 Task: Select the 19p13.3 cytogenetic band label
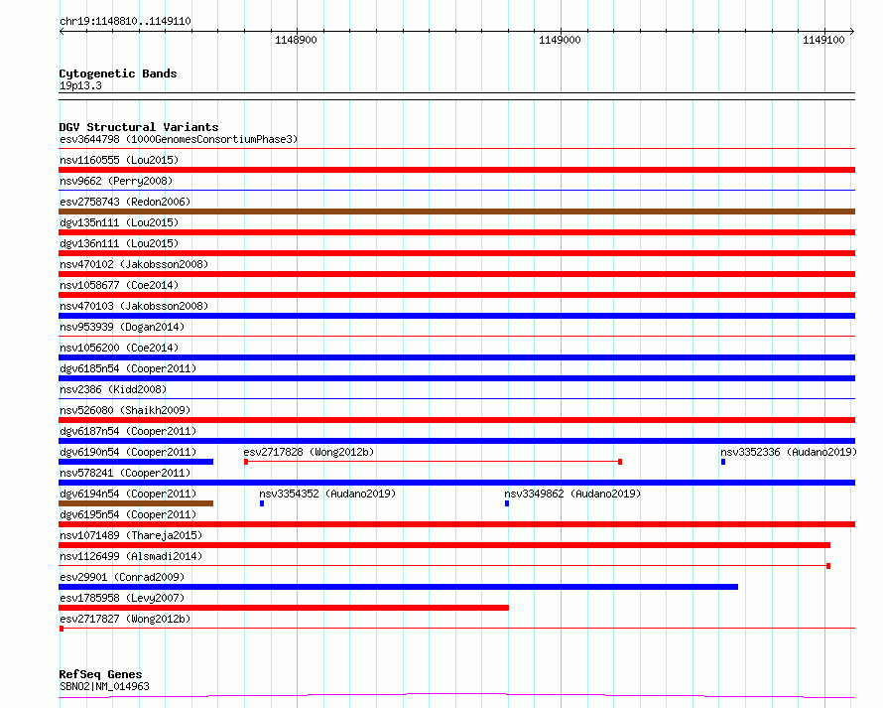click(80, 86)
